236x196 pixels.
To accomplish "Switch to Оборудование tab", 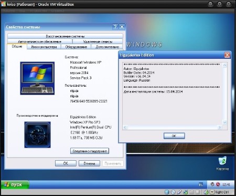I will [76, 47].
